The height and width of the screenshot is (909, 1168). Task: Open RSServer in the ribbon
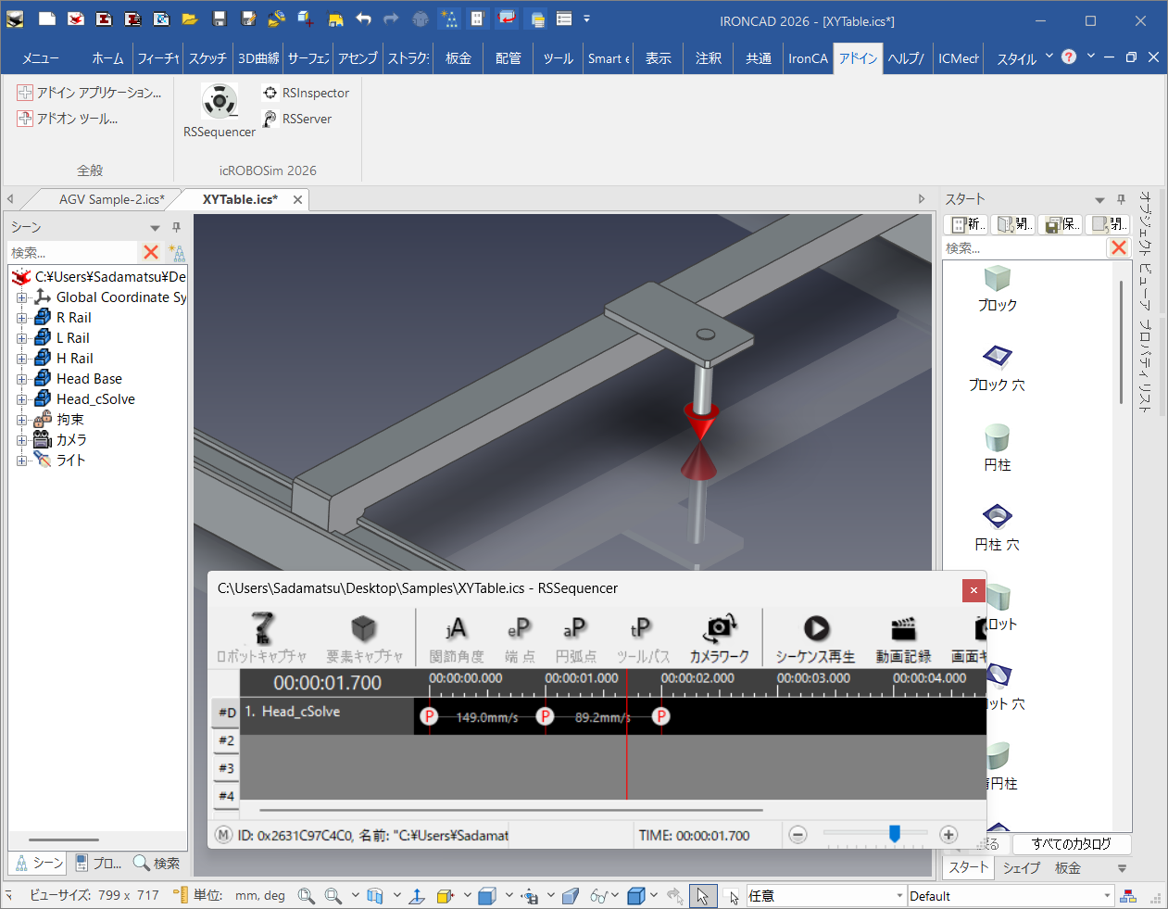(297, 119)
